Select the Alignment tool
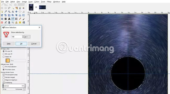The width and height of the screenshot is (170, 94). 20,12
